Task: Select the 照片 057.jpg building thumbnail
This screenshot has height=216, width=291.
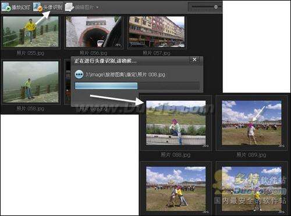Action: (x=157, y=31)
